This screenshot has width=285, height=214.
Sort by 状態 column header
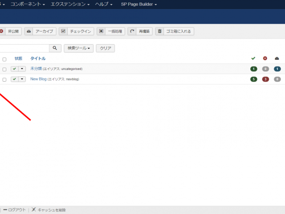click(18, 58)
